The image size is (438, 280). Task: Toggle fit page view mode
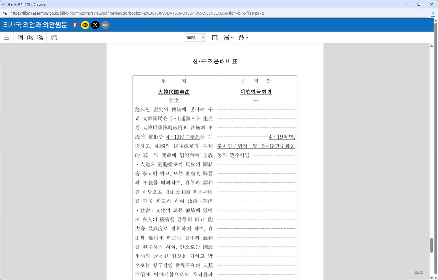click(215, 38)
